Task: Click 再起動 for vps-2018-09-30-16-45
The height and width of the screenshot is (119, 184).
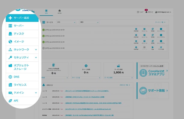Action: coord(153,42)
